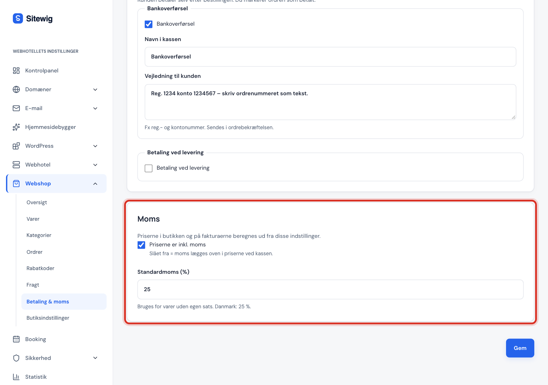Click the Webhotel server icon
Screen dimensions: 548x385
pos(16,165)
